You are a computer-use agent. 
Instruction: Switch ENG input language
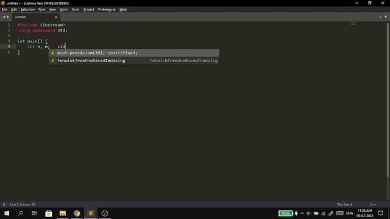349,214
